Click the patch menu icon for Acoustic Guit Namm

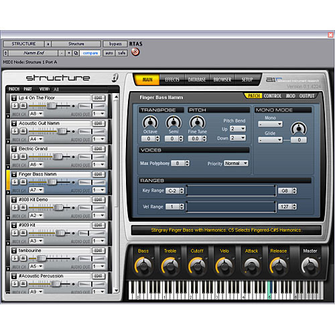[x=14, y=123]
